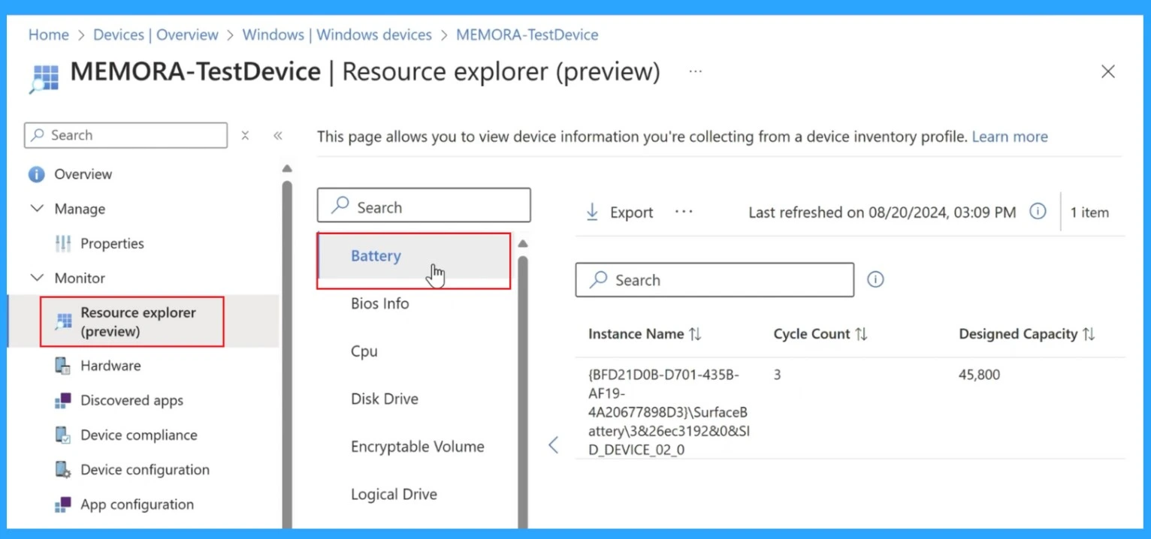The image size is (1151, 539).
Task: Click the Discovered apps icon
Action: (x=63, y=400)
